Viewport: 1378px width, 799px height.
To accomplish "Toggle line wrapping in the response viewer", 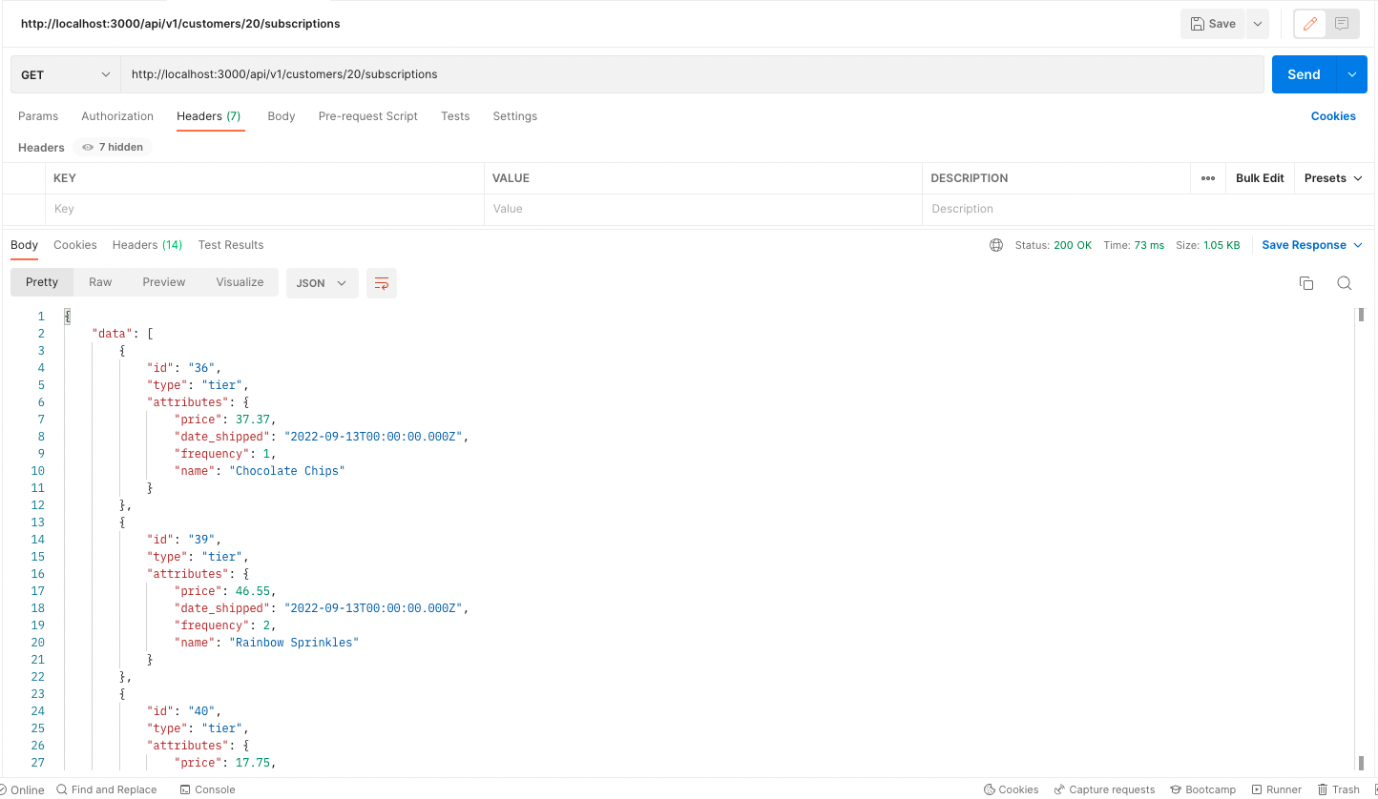I will click(x=381, y=283).
